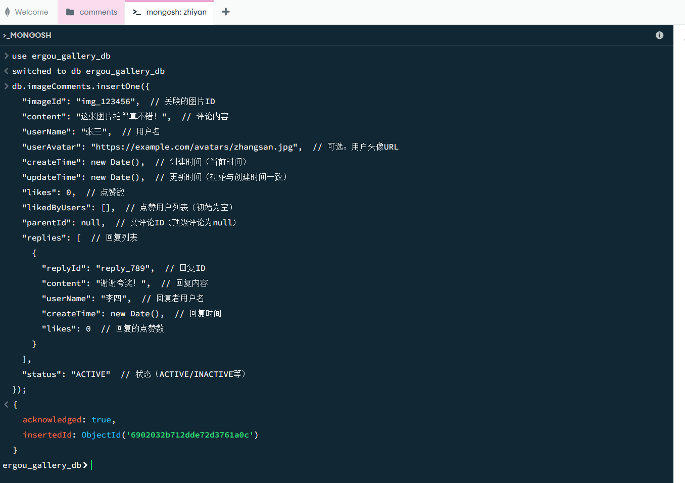Click the "reply_789" replyId value
Viewport: 685px width, 483px height.
pyautogui.click(x=123, y=268)
